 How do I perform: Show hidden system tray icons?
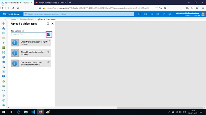(169, 112)
